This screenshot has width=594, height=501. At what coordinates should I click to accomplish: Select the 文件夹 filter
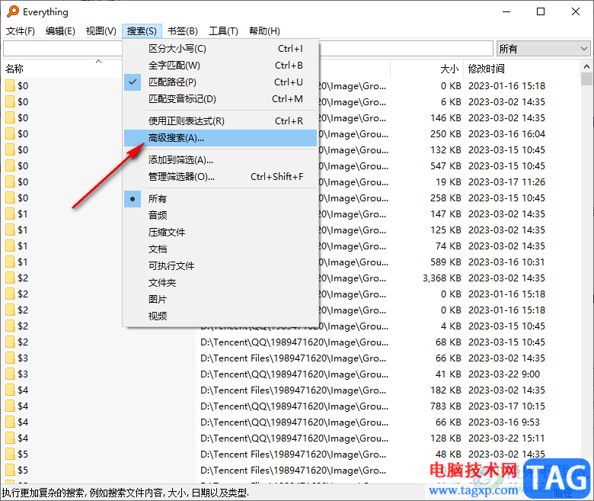[221, 283]
